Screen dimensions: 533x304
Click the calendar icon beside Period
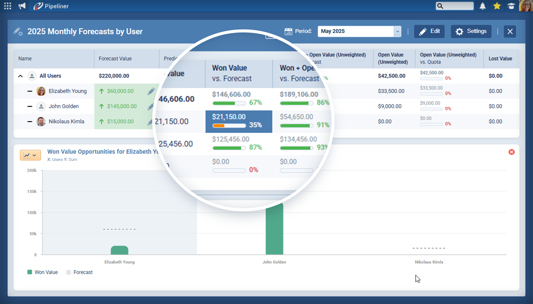[289, 32]
